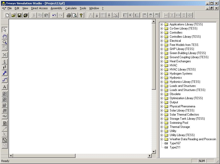Select Type167 in the component tree
The image size is (220, 164).
175,143
